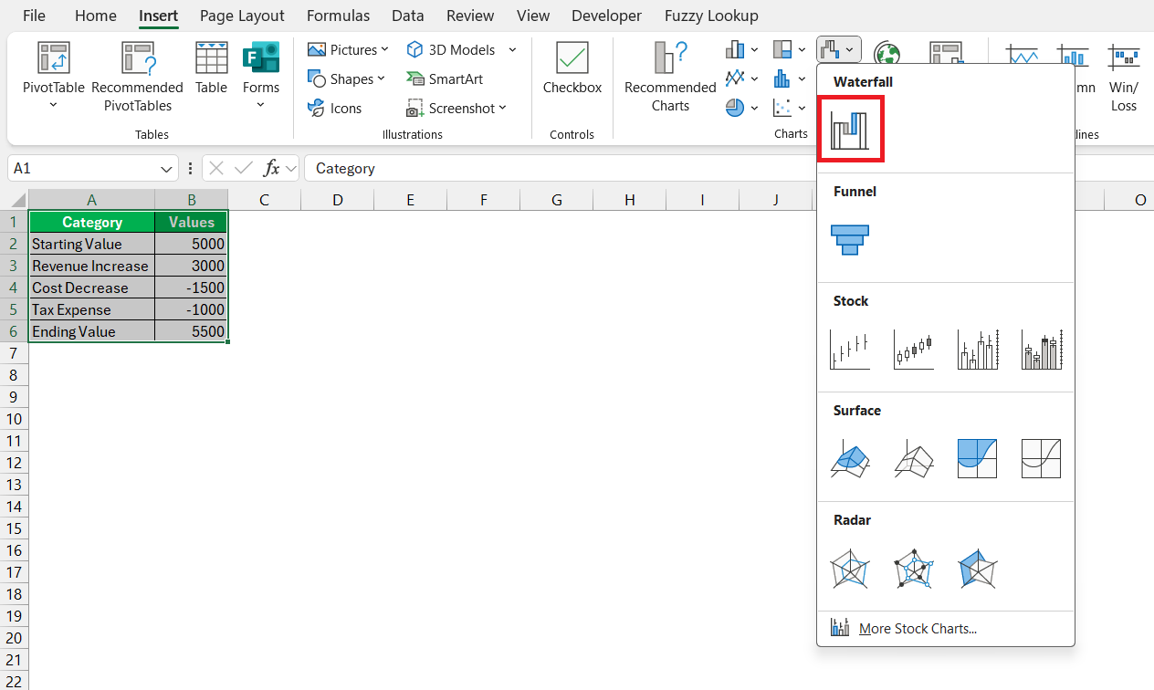The height and width of the screenshot is (690, 1154).
Task: Open Recommended PivotTables
Action: 137,76
